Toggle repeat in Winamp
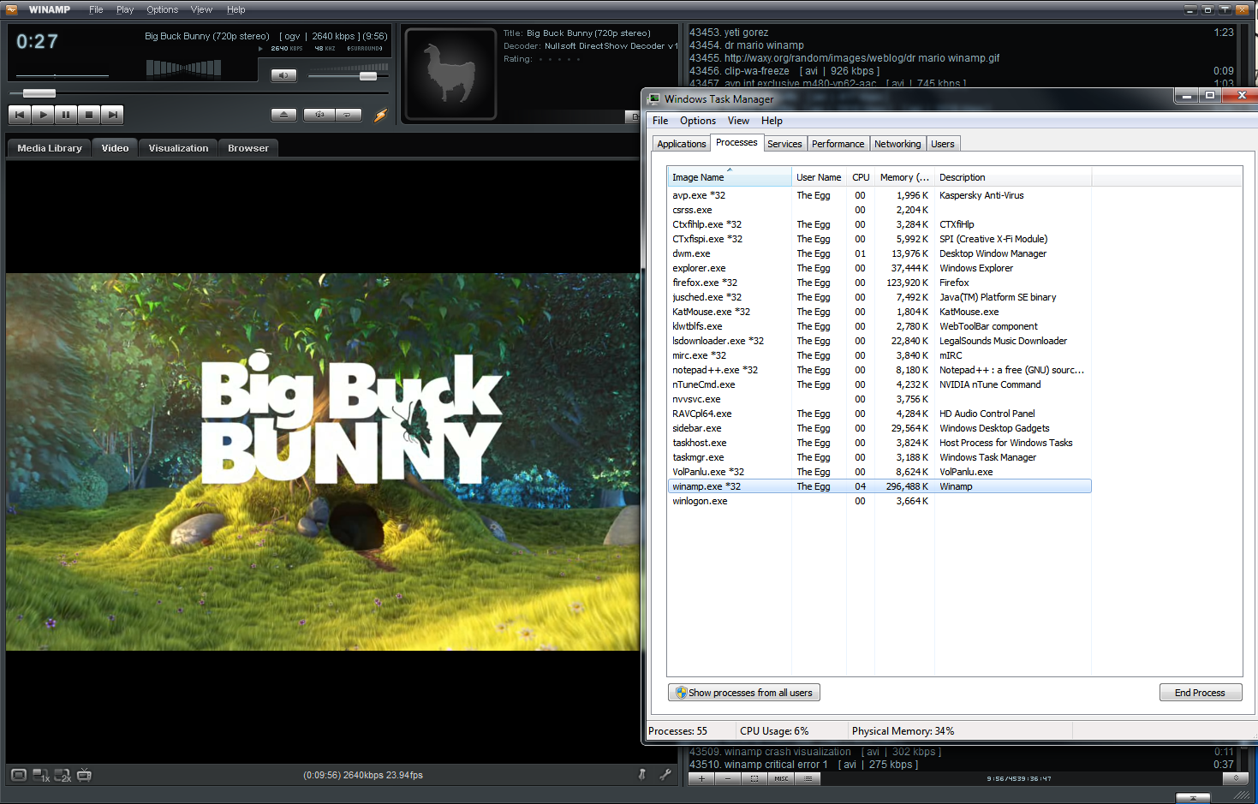1258x804 pixels. pos(348,115)
